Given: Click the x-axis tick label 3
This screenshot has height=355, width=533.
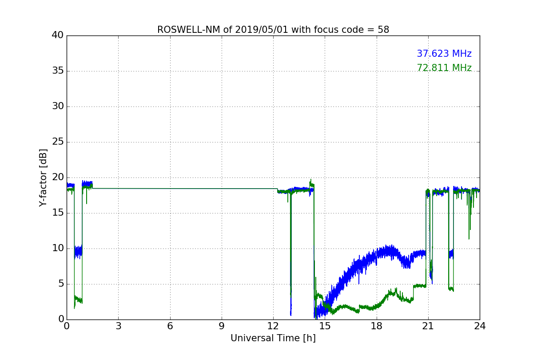Looking at the screenshot, I should tap(118, 326).
